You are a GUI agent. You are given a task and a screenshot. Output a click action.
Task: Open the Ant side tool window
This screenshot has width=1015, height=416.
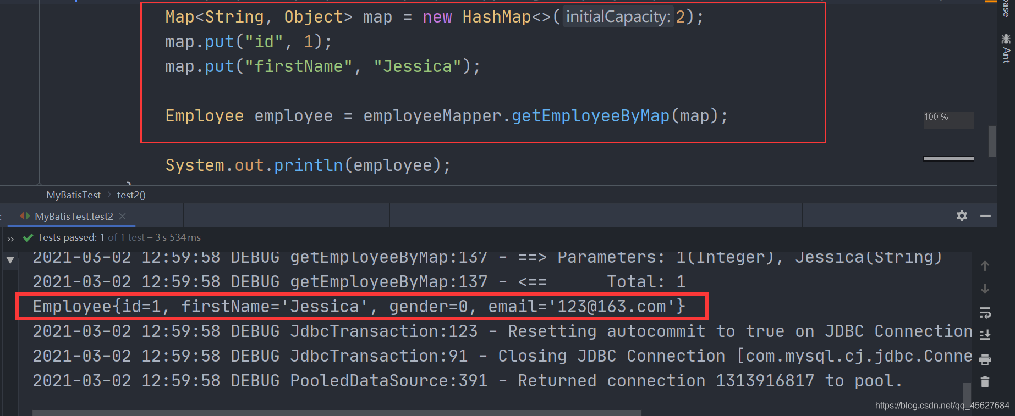click(x=1006, y=48)
